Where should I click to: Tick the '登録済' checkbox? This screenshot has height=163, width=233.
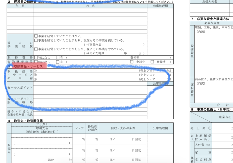152,62
